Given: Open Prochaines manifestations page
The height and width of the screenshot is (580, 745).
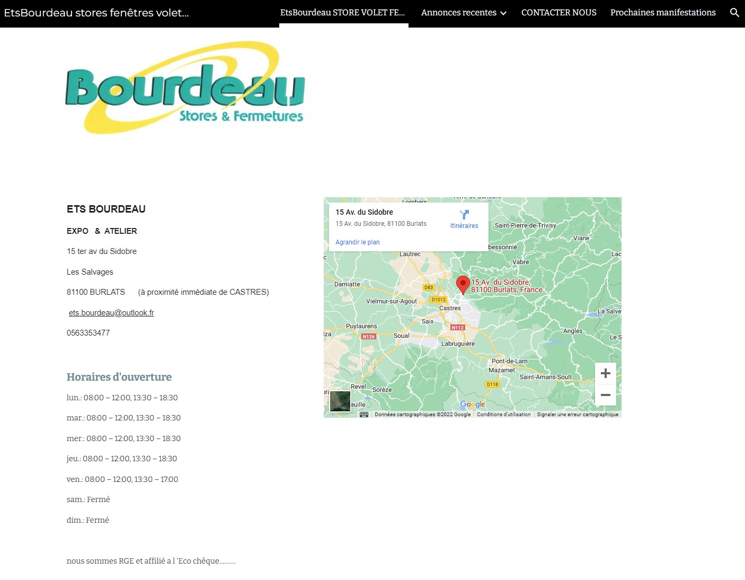Looking at the screenshot, I should (x=663, y=12).
